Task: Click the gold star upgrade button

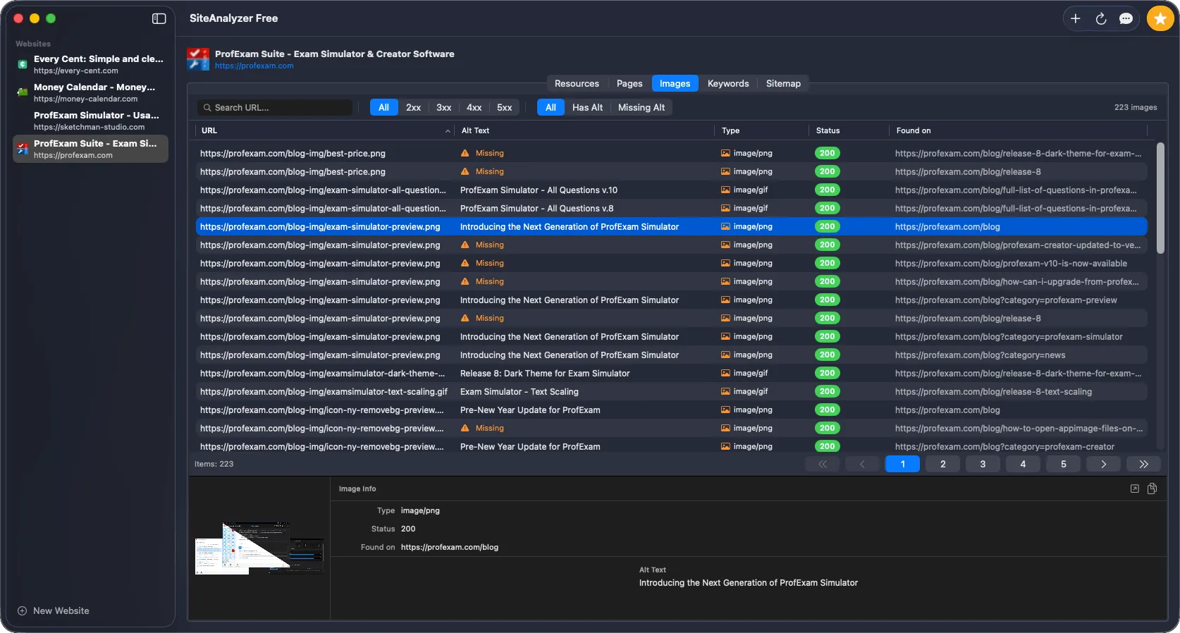Action: click(1160, 19)
